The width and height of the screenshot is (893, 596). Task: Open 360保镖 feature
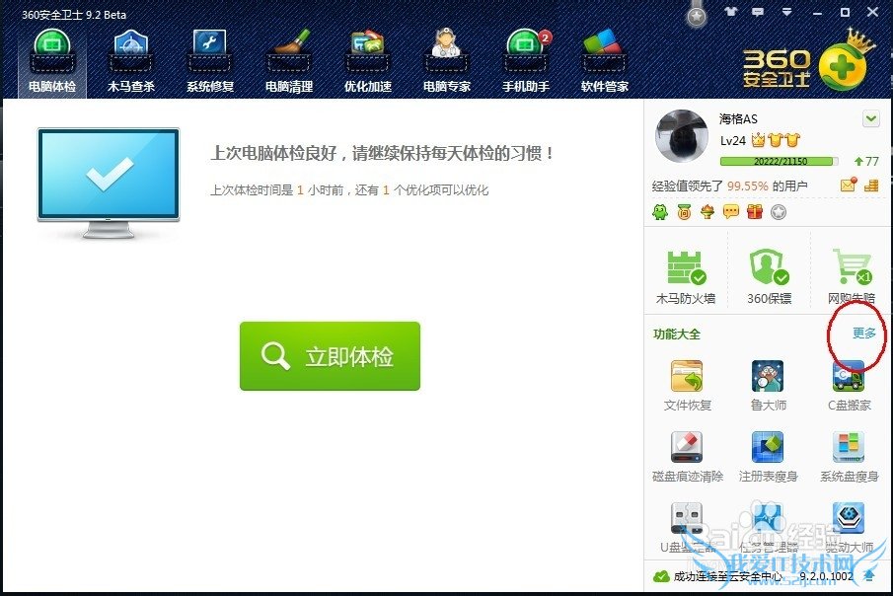coord(769,277)
